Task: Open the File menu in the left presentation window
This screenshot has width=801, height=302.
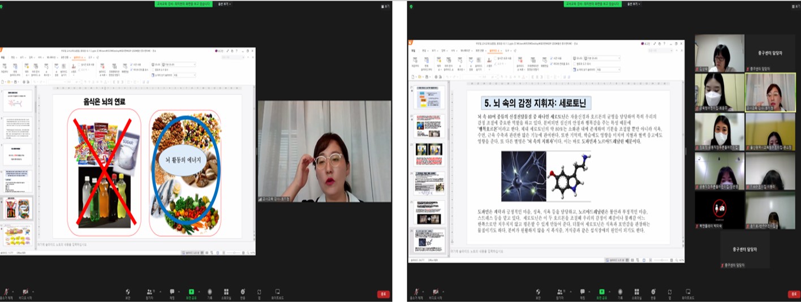Action: pos(2,57)
